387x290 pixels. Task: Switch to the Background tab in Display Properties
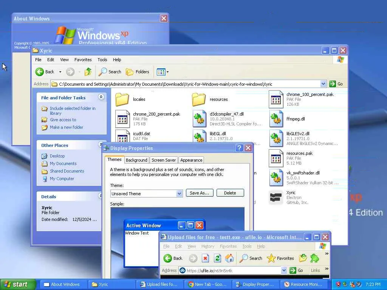[x=136, y=160]
